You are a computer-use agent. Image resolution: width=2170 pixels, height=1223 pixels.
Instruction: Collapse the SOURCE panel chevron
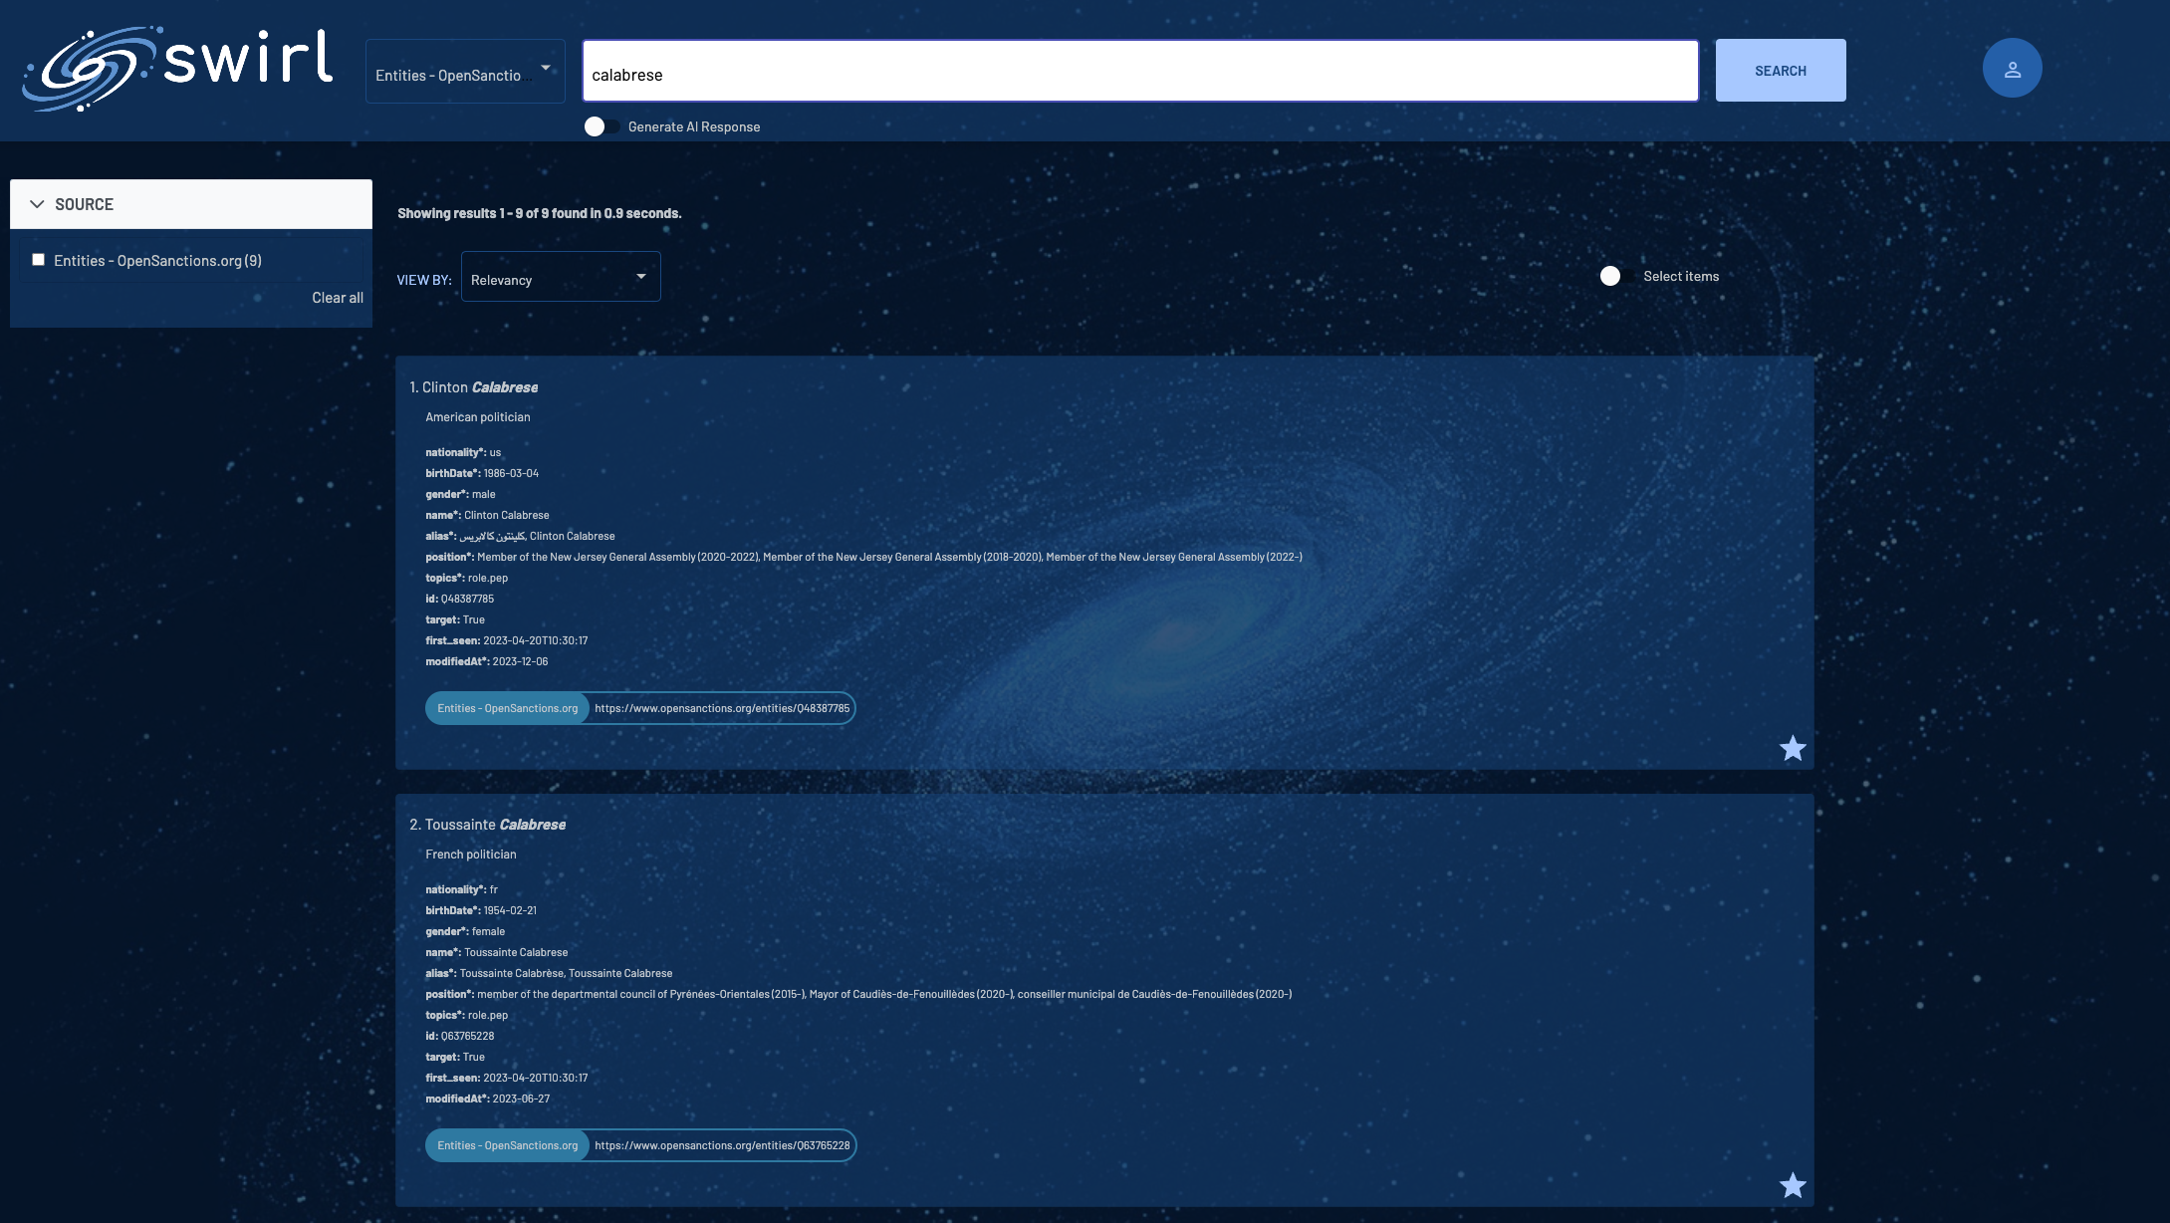tap(37, 204)
